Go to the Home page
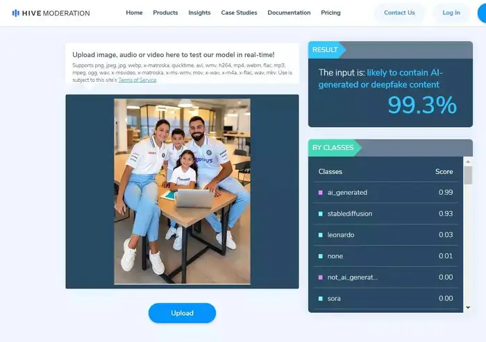 (134, 12)
